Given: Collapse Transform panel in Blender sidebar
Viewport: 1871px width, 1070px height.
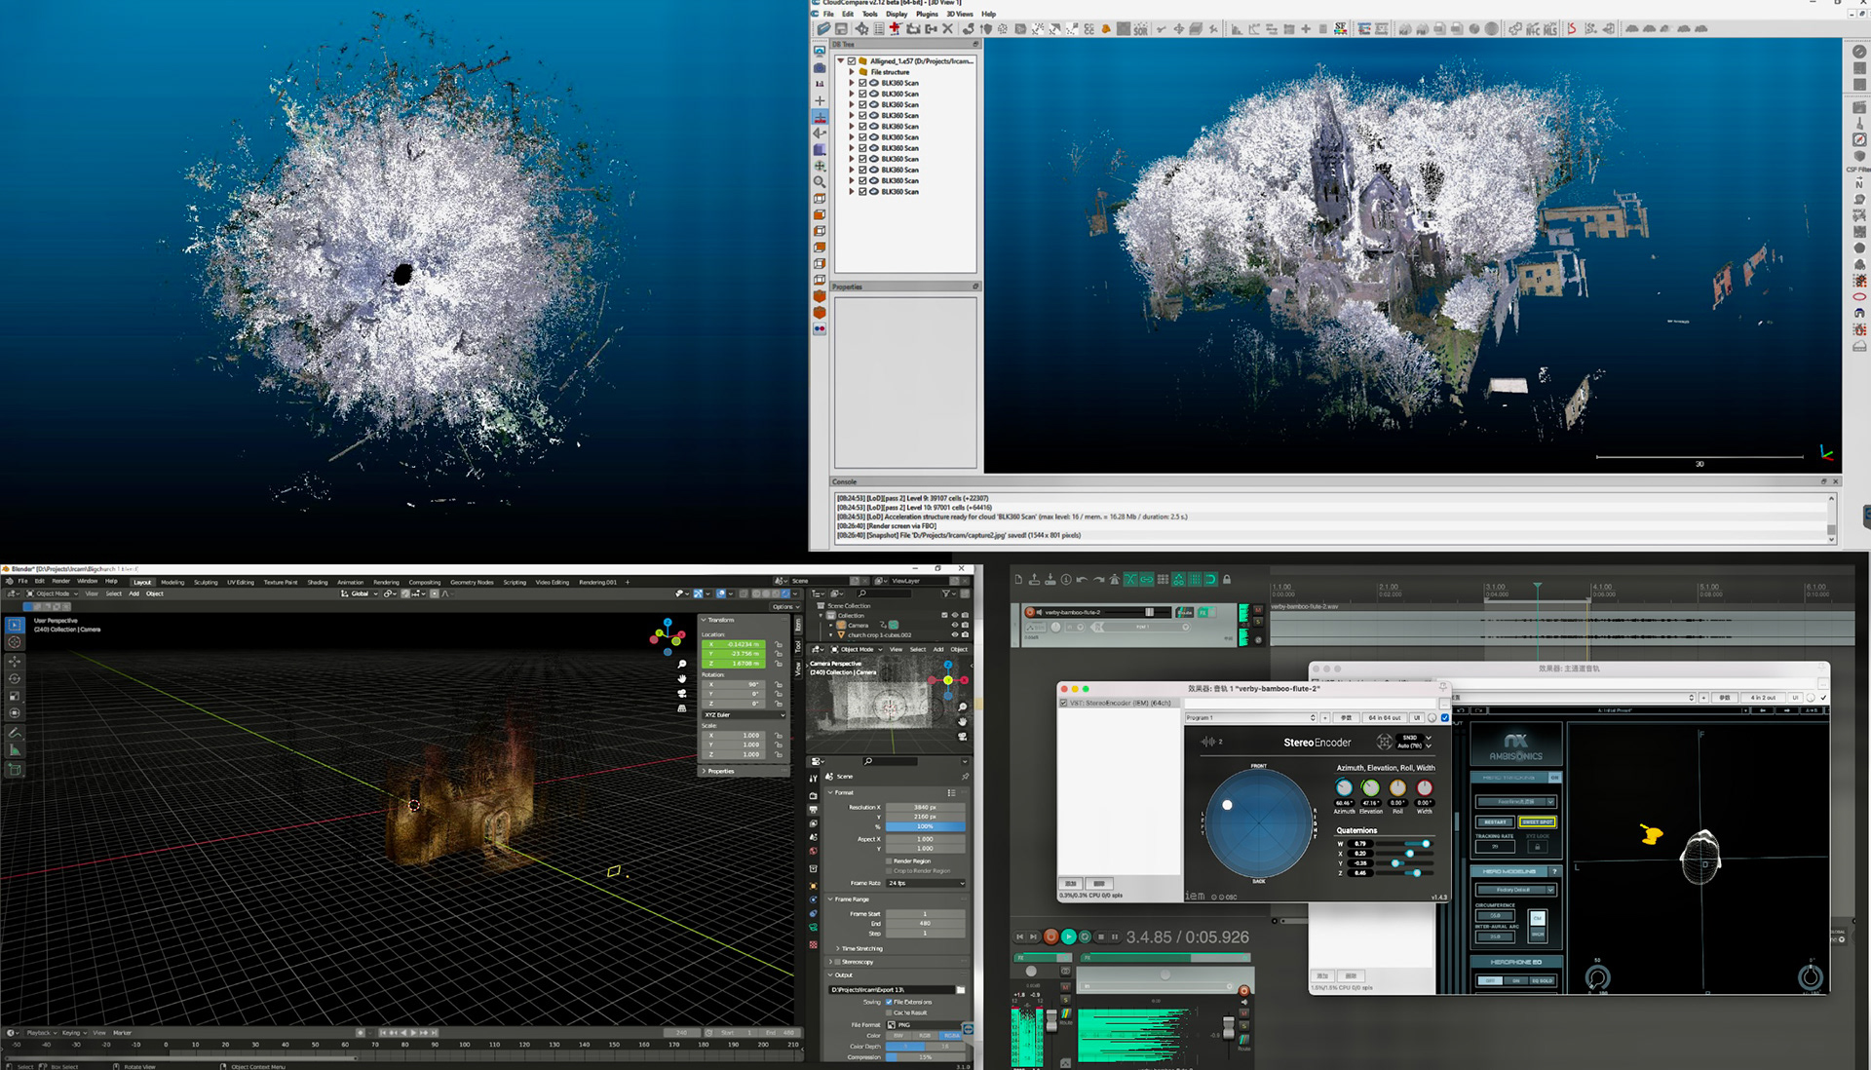Looking at the screenshot, I should point(704,619).
